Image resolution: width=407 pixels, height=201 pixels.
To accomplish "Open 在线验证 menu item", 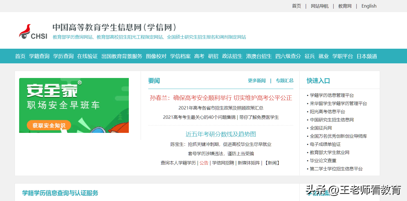I will tap(87, 56).
